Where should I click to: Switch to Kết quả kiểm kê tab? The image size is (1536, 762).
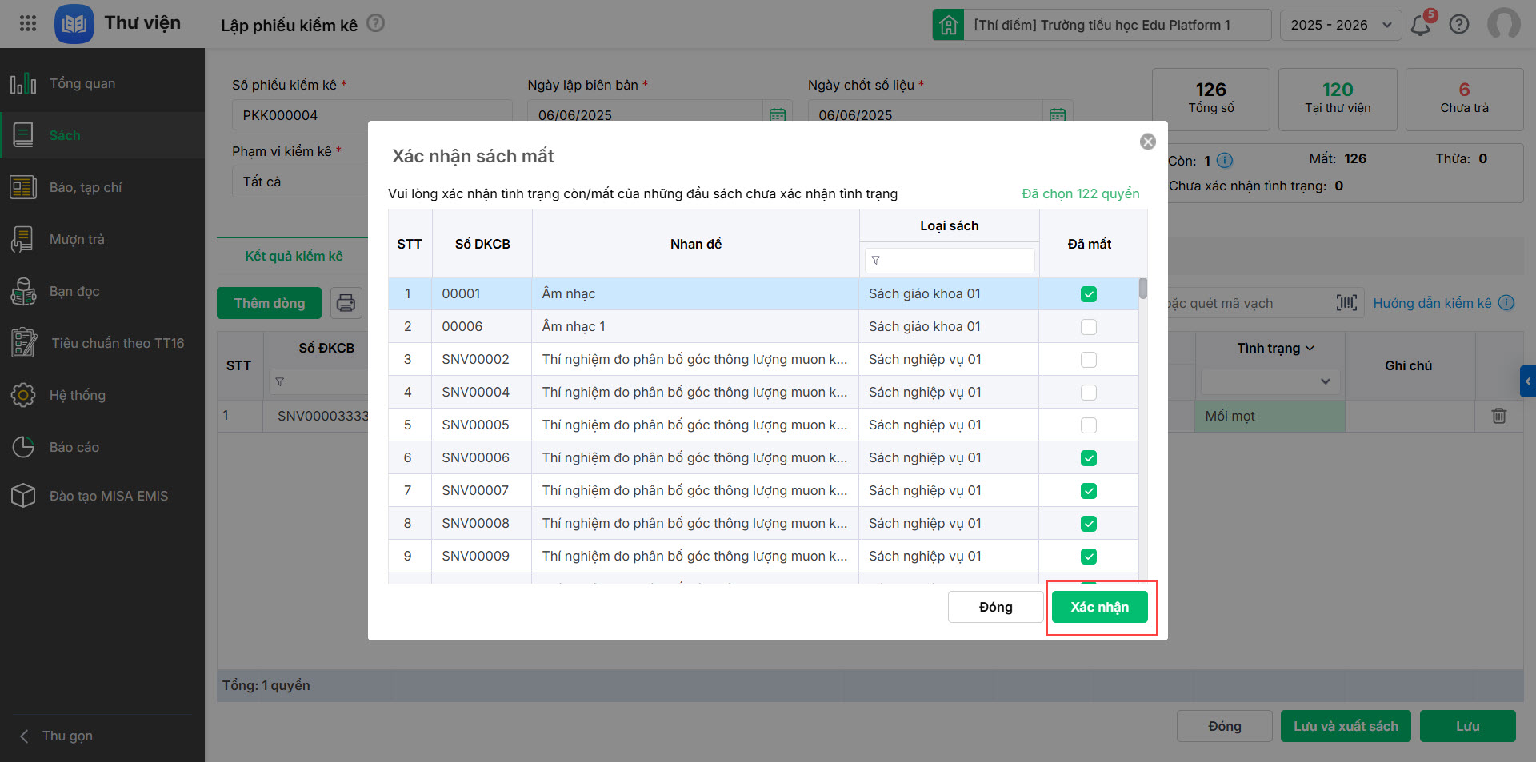[x=294, y=256]
